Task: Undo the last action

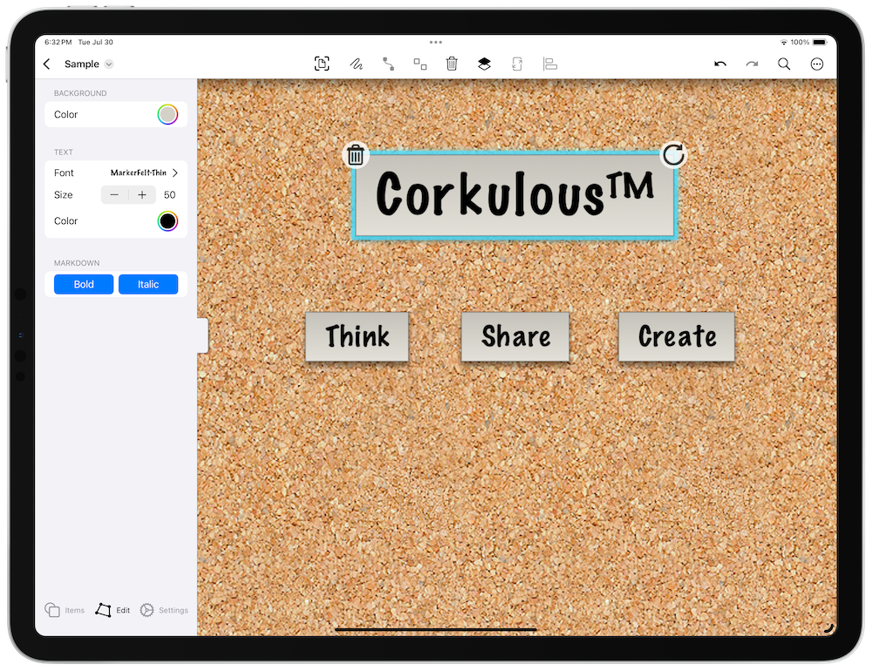Action: coord(720,64)
